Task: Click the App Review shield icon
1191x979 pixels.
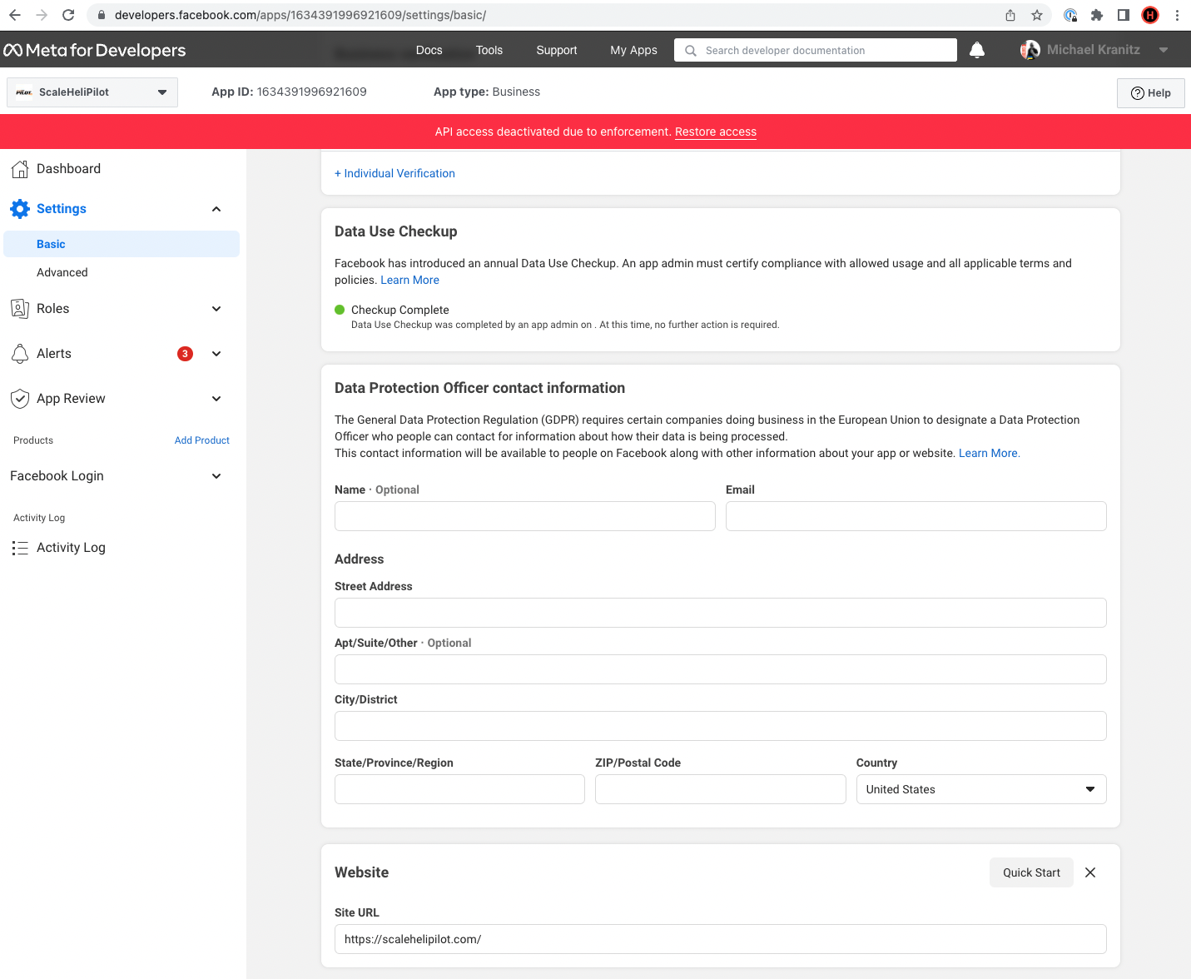Action: coord(20,399)
